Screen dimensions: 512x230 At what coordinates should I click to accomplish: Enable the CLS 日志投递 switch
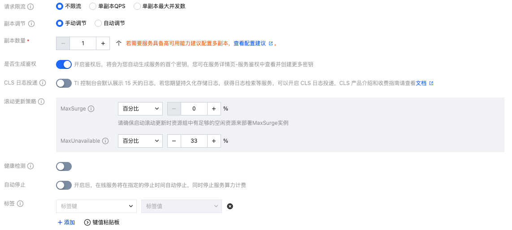[64, 83]
